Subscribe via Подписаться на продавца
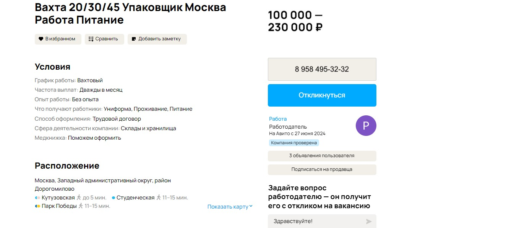Screen dimensions: 522x228 (322, 169)
